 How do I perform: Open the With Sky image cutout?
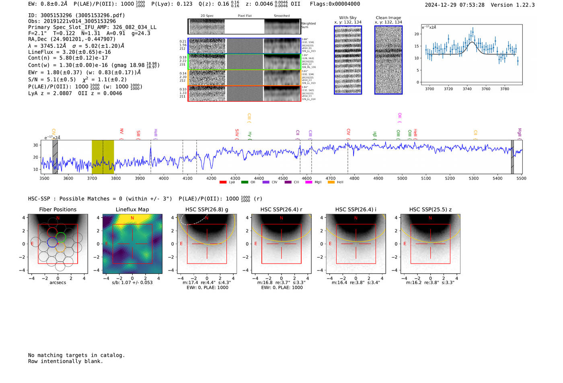pos(348,60)
